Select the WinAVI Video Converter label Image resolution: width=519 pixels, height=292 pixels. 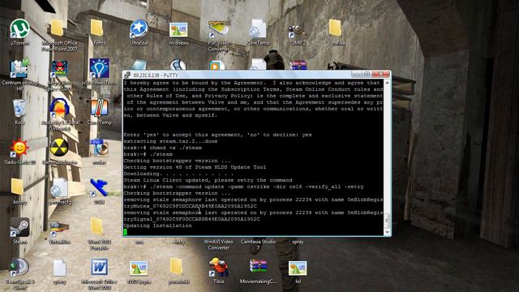[x=218, y=245]
